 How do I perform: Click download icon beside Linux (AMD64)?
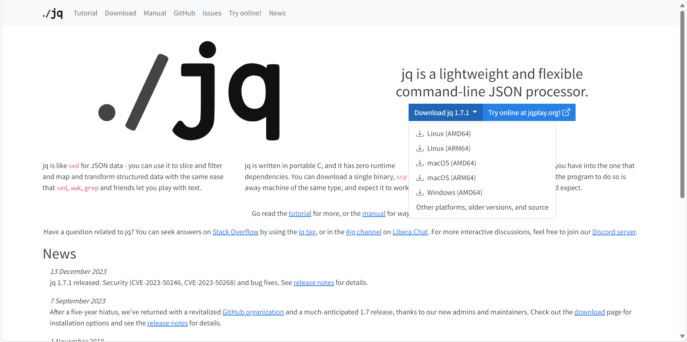pos(420,133)
